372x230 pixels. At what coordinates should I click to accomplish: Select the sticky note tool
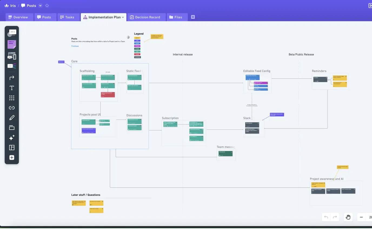point(12,44)
